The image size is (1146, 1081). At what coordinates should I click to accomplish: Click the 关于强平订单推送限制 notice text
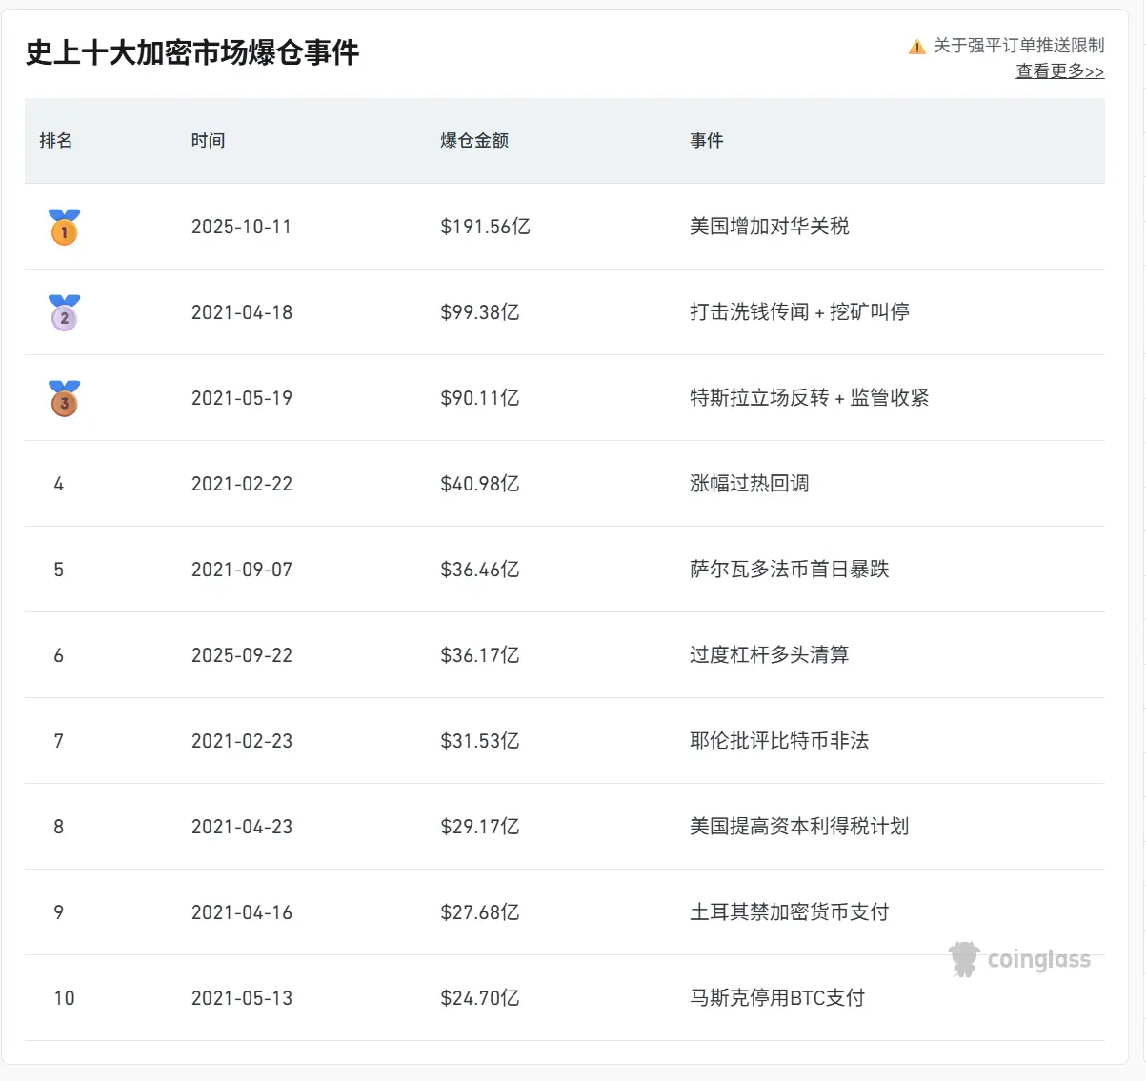click(x=1019, y=46)
